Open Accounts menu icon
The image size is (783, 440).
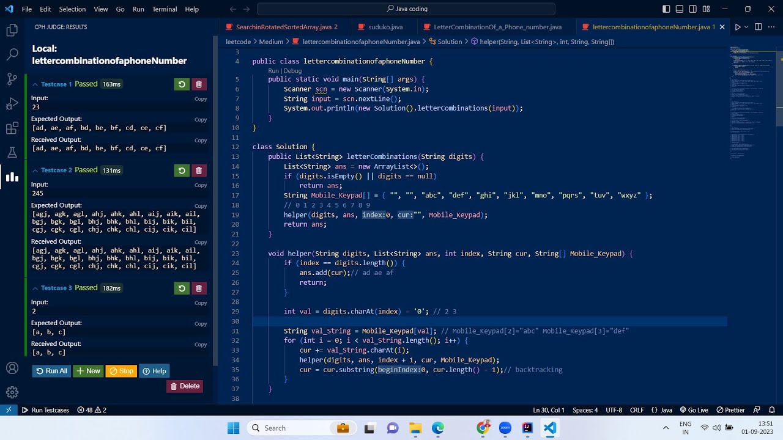coord(12,368)
